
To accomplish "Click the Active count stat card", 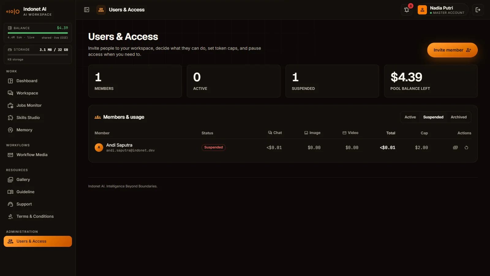I will pos(234,81).
